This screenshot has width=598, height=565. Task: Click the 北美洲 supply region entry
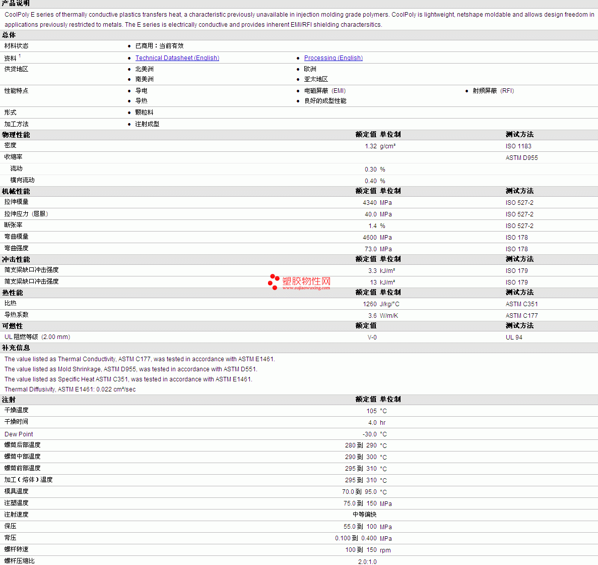(x=144, y=69)
